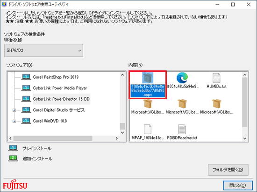Select CyberLink PowerDirector 16 BD tree item

click(61, 99)
